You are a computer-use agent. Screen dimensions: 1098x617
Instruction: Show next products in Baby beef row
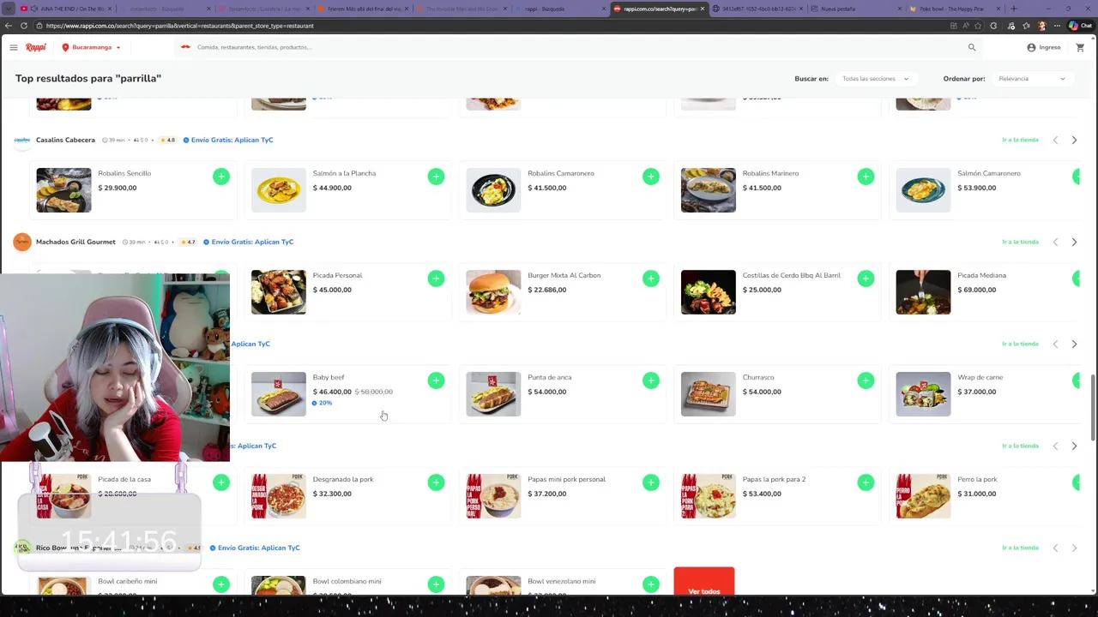(1074, 344)
